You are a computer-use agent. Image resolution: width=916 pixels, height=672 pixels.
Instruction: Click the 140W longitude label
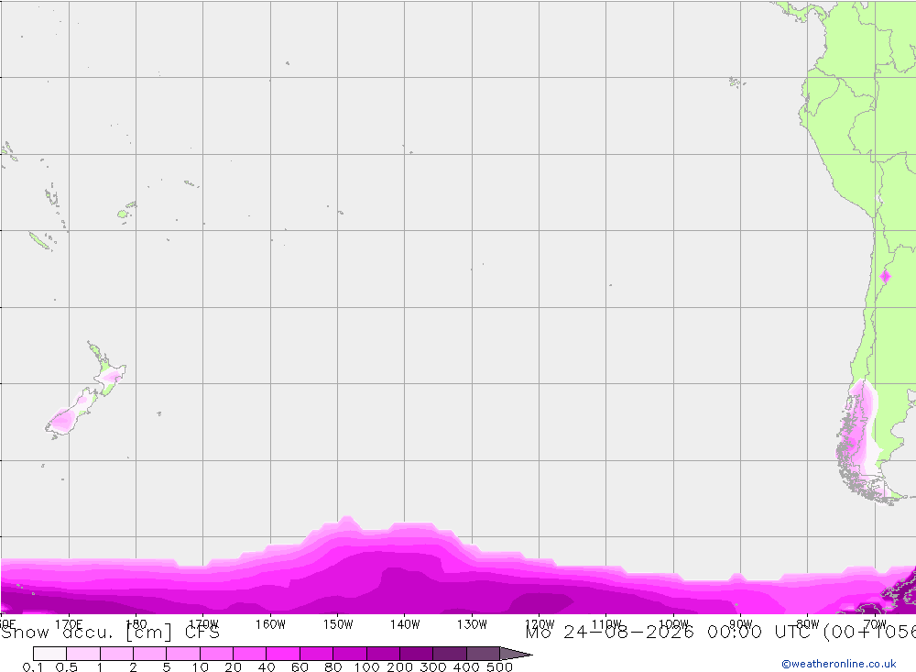coord(405,624)
